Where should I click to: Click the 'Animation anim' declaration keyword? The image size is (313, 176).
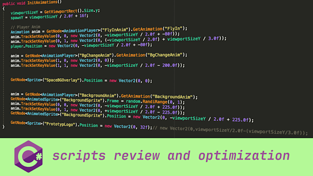point(20,32)
